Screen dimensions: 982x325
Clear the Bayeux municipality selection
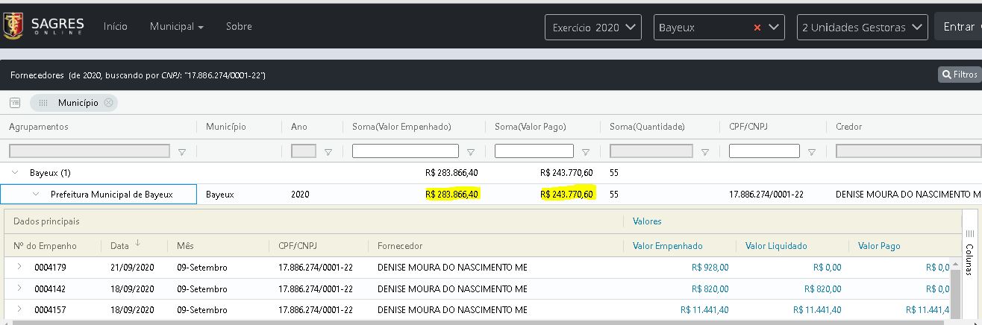[757, 28]
